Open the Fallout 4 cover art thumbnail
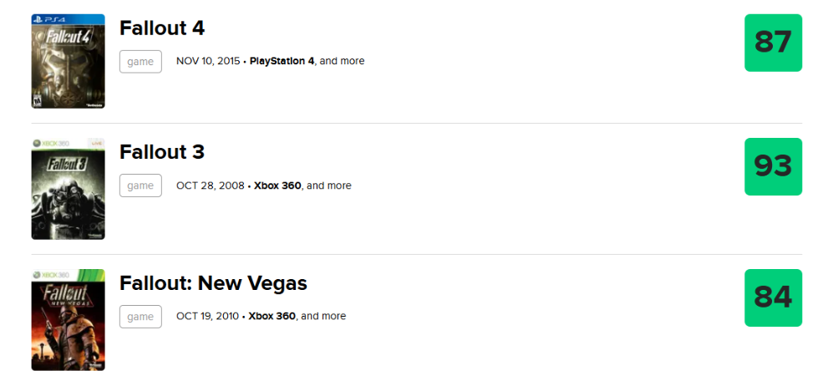 [68, 61]
